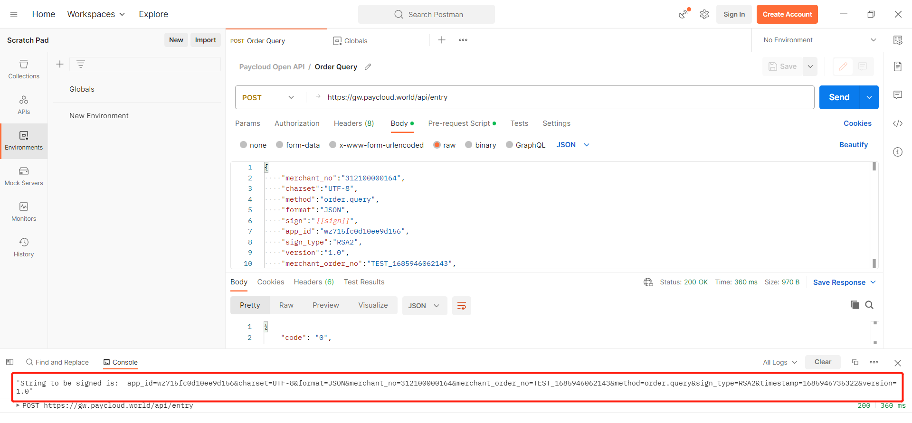
Task: Switch to the Authorization tab
Action: point(297,123)
